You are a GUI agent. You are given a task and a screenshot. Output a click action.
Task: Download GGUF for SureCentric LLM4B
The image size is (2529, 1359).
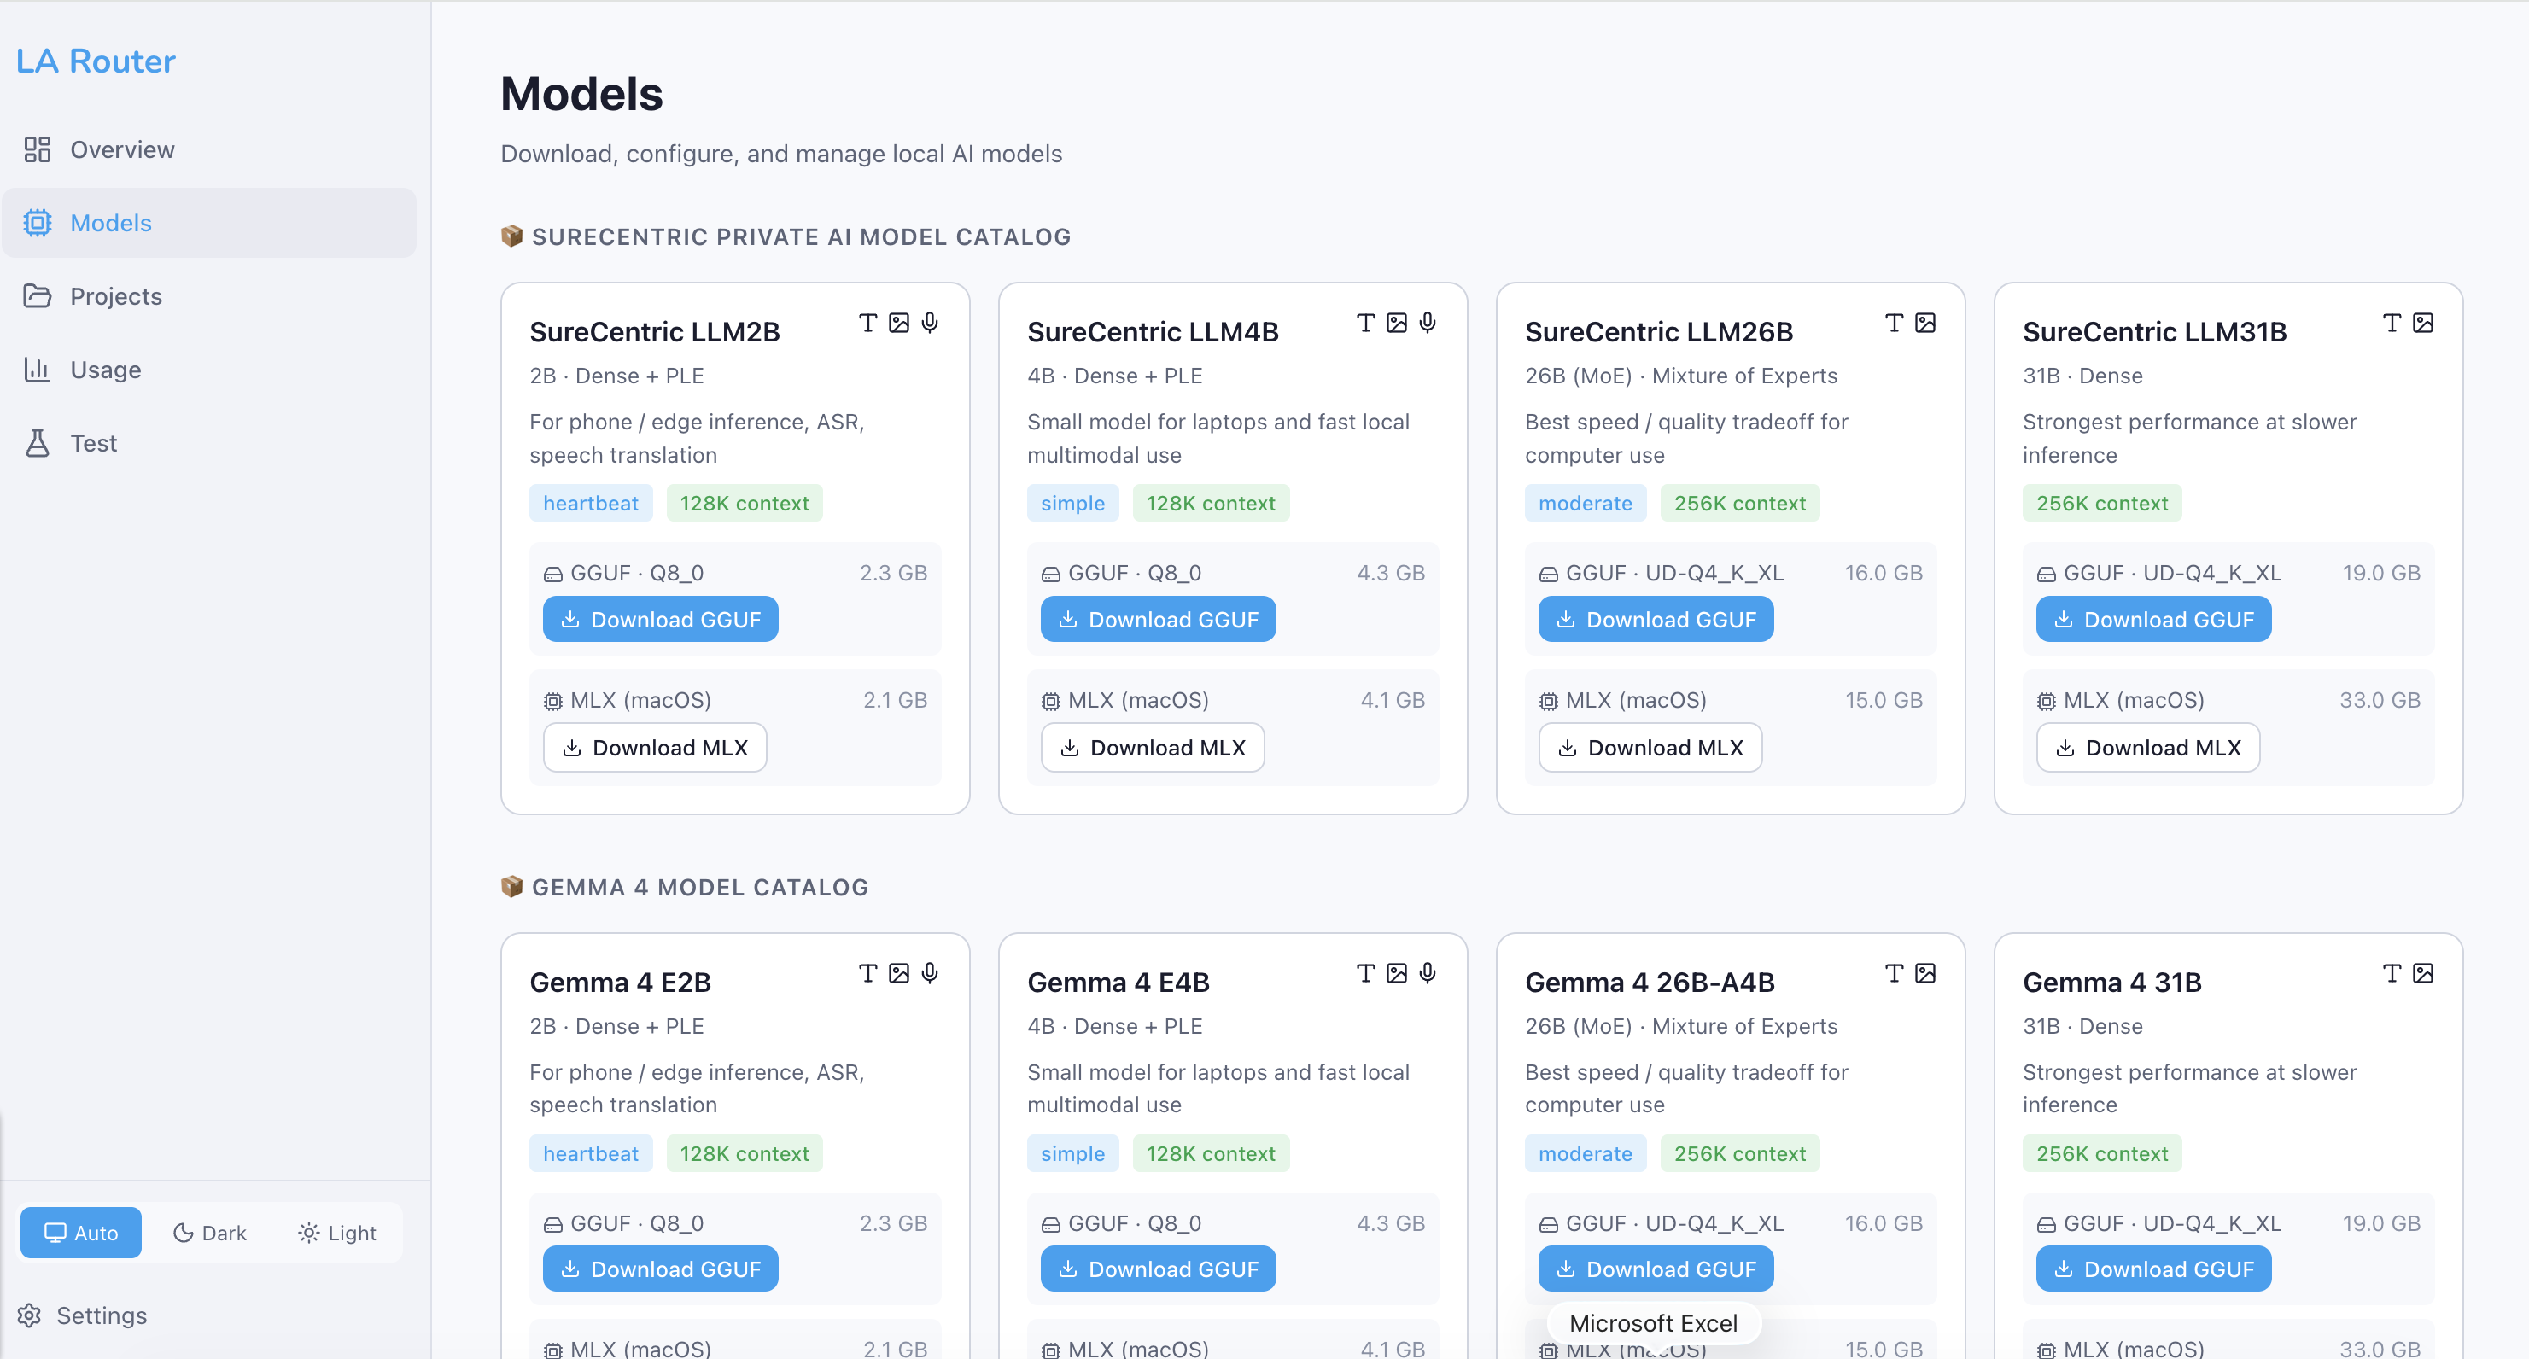(1159, 619)
